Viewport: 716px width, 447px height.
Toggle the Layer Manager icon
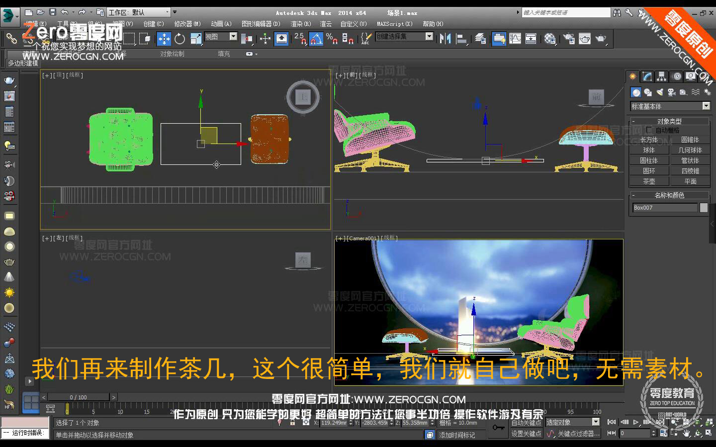480,38
